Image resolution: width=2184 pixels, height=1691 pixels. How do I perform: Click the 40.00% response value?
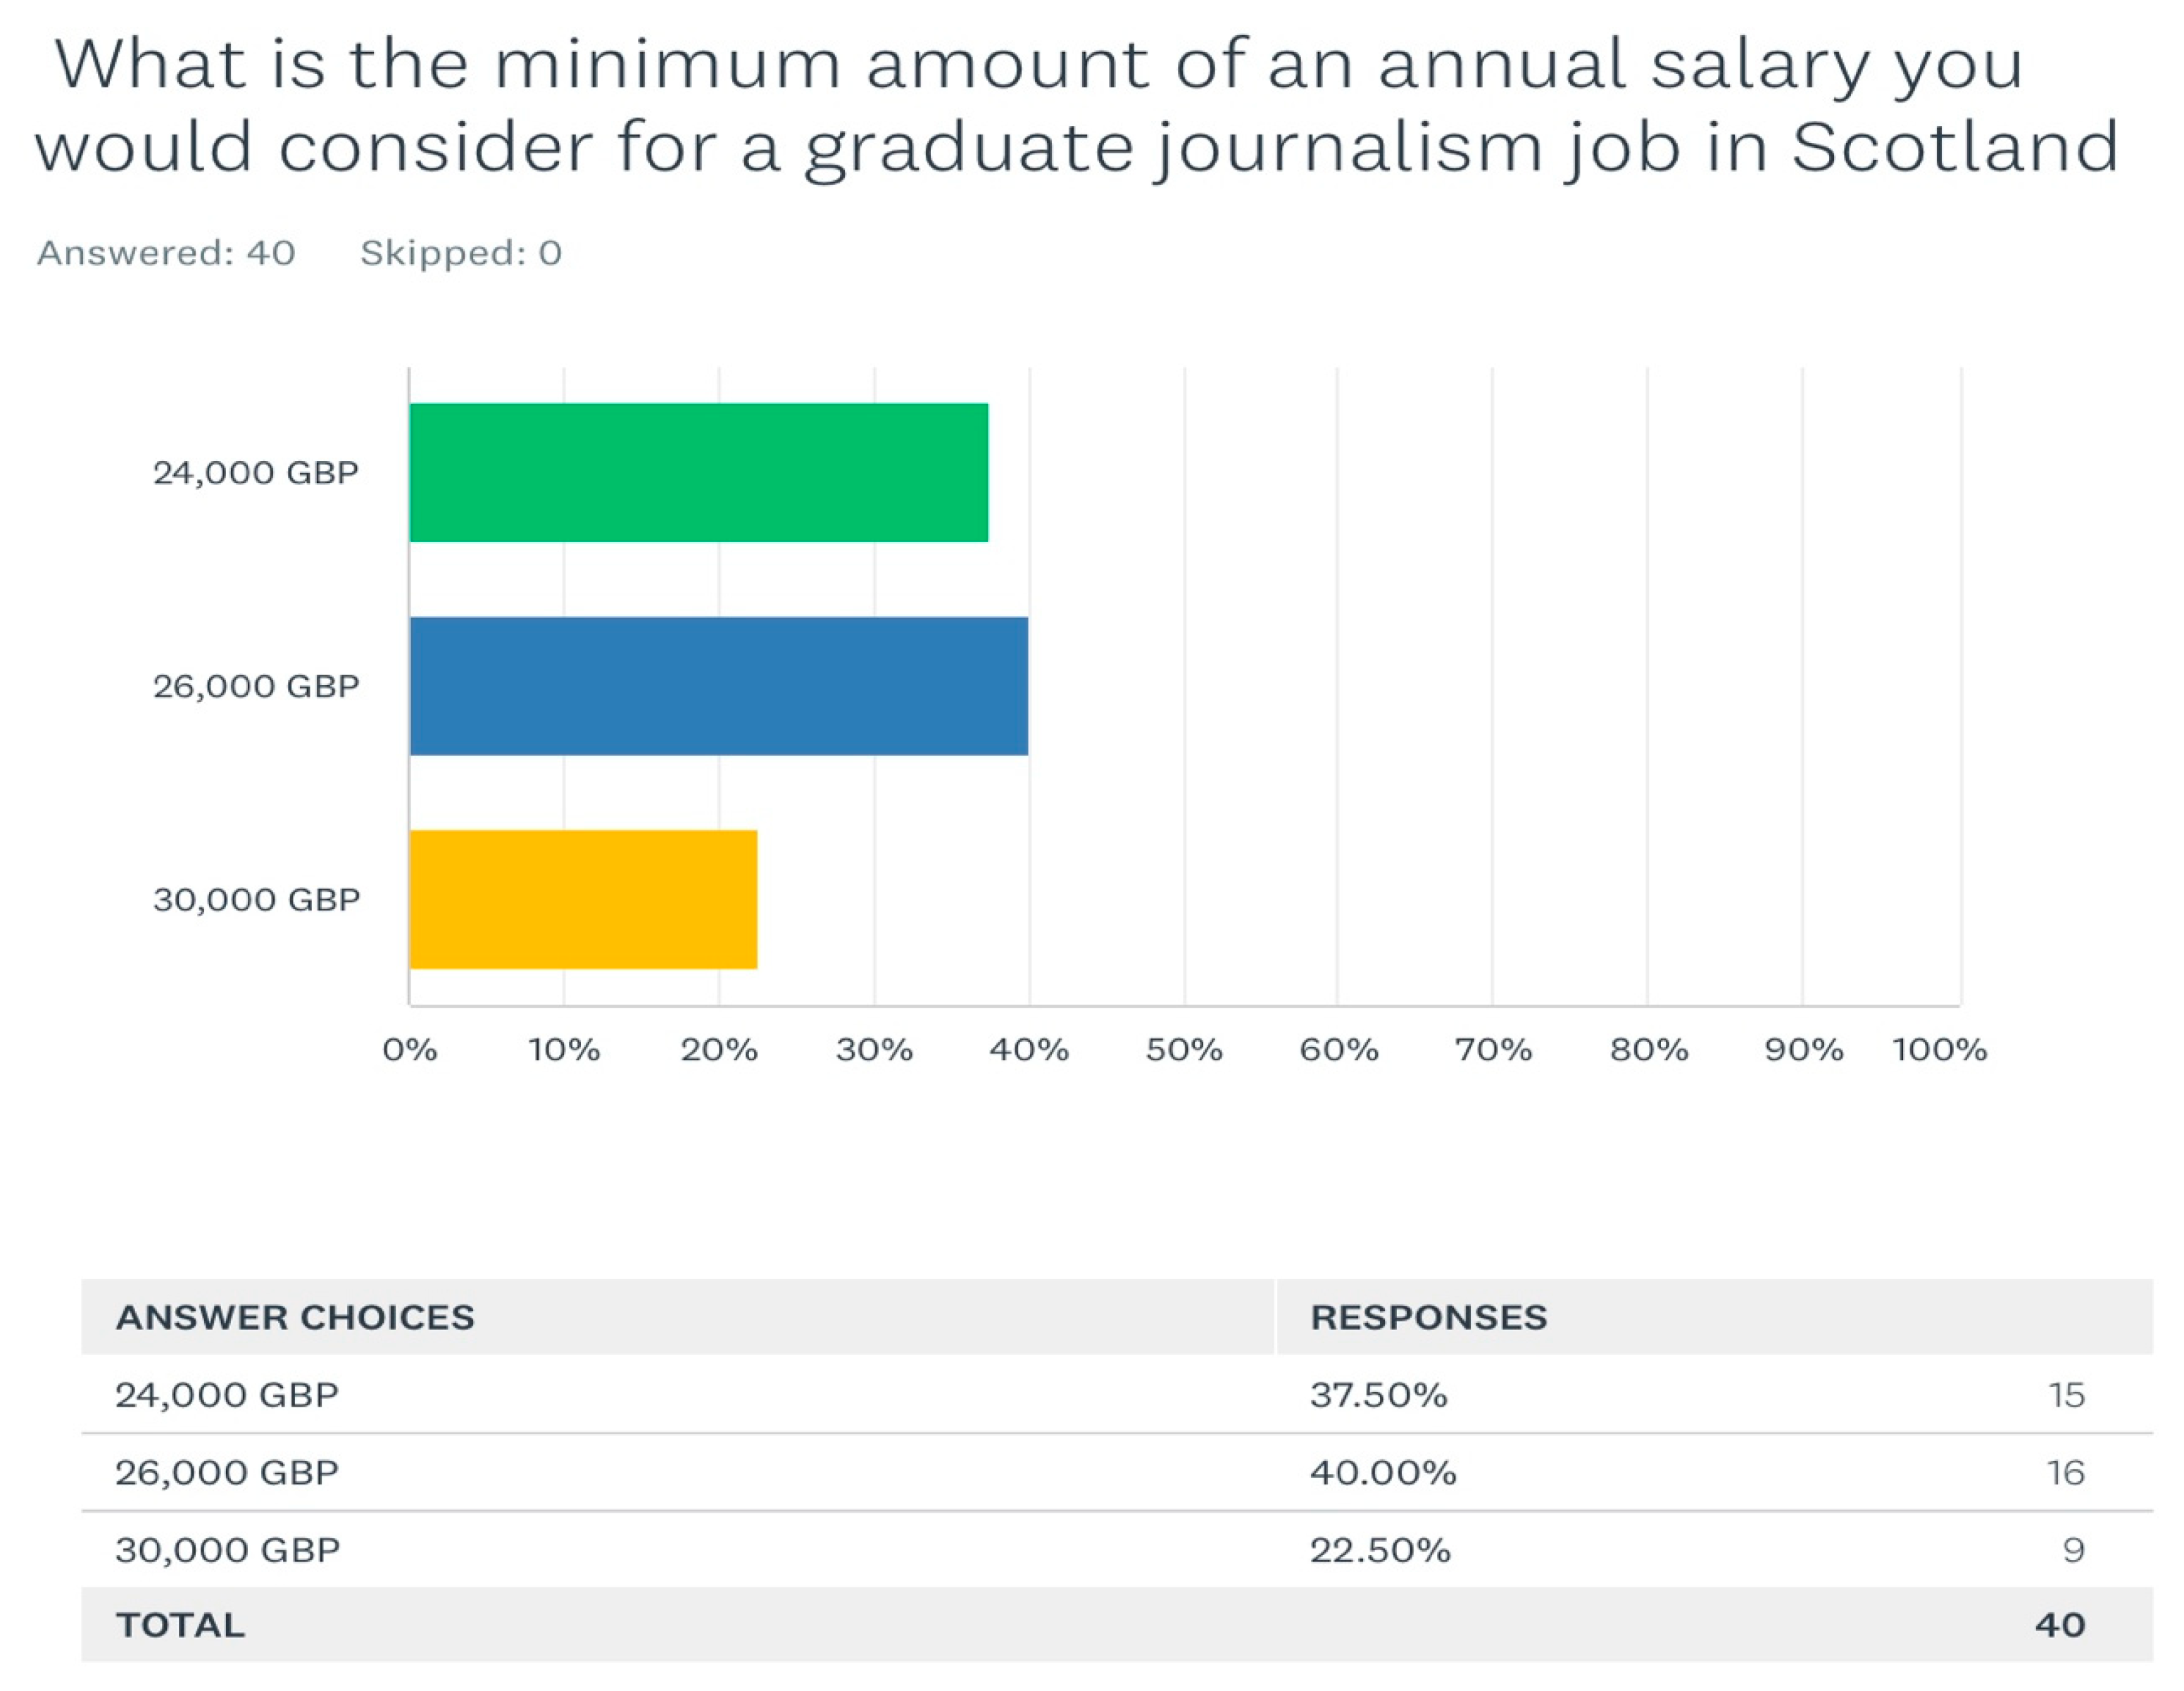pos(1383,1472)
